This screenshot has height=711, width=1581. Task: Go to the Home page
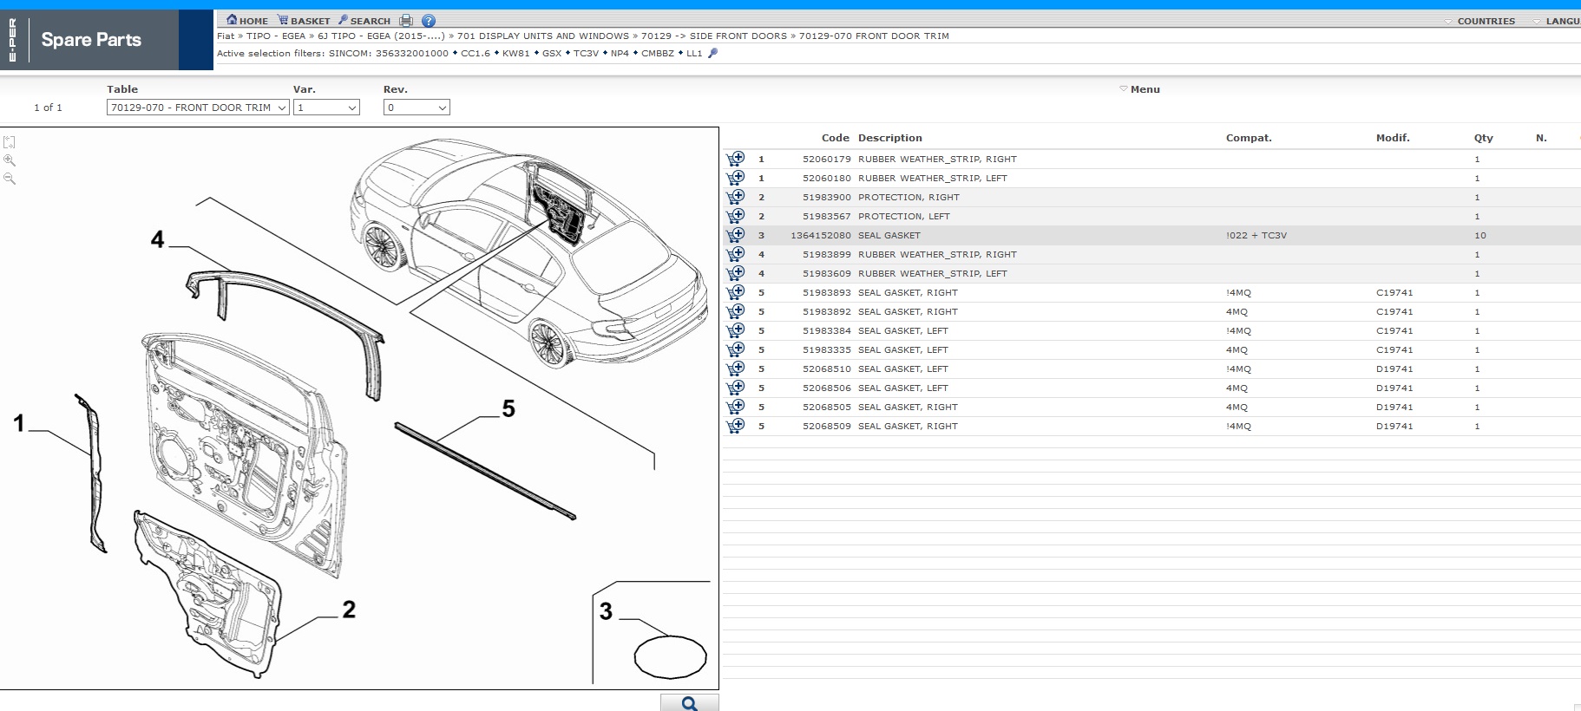pos(247,21)
